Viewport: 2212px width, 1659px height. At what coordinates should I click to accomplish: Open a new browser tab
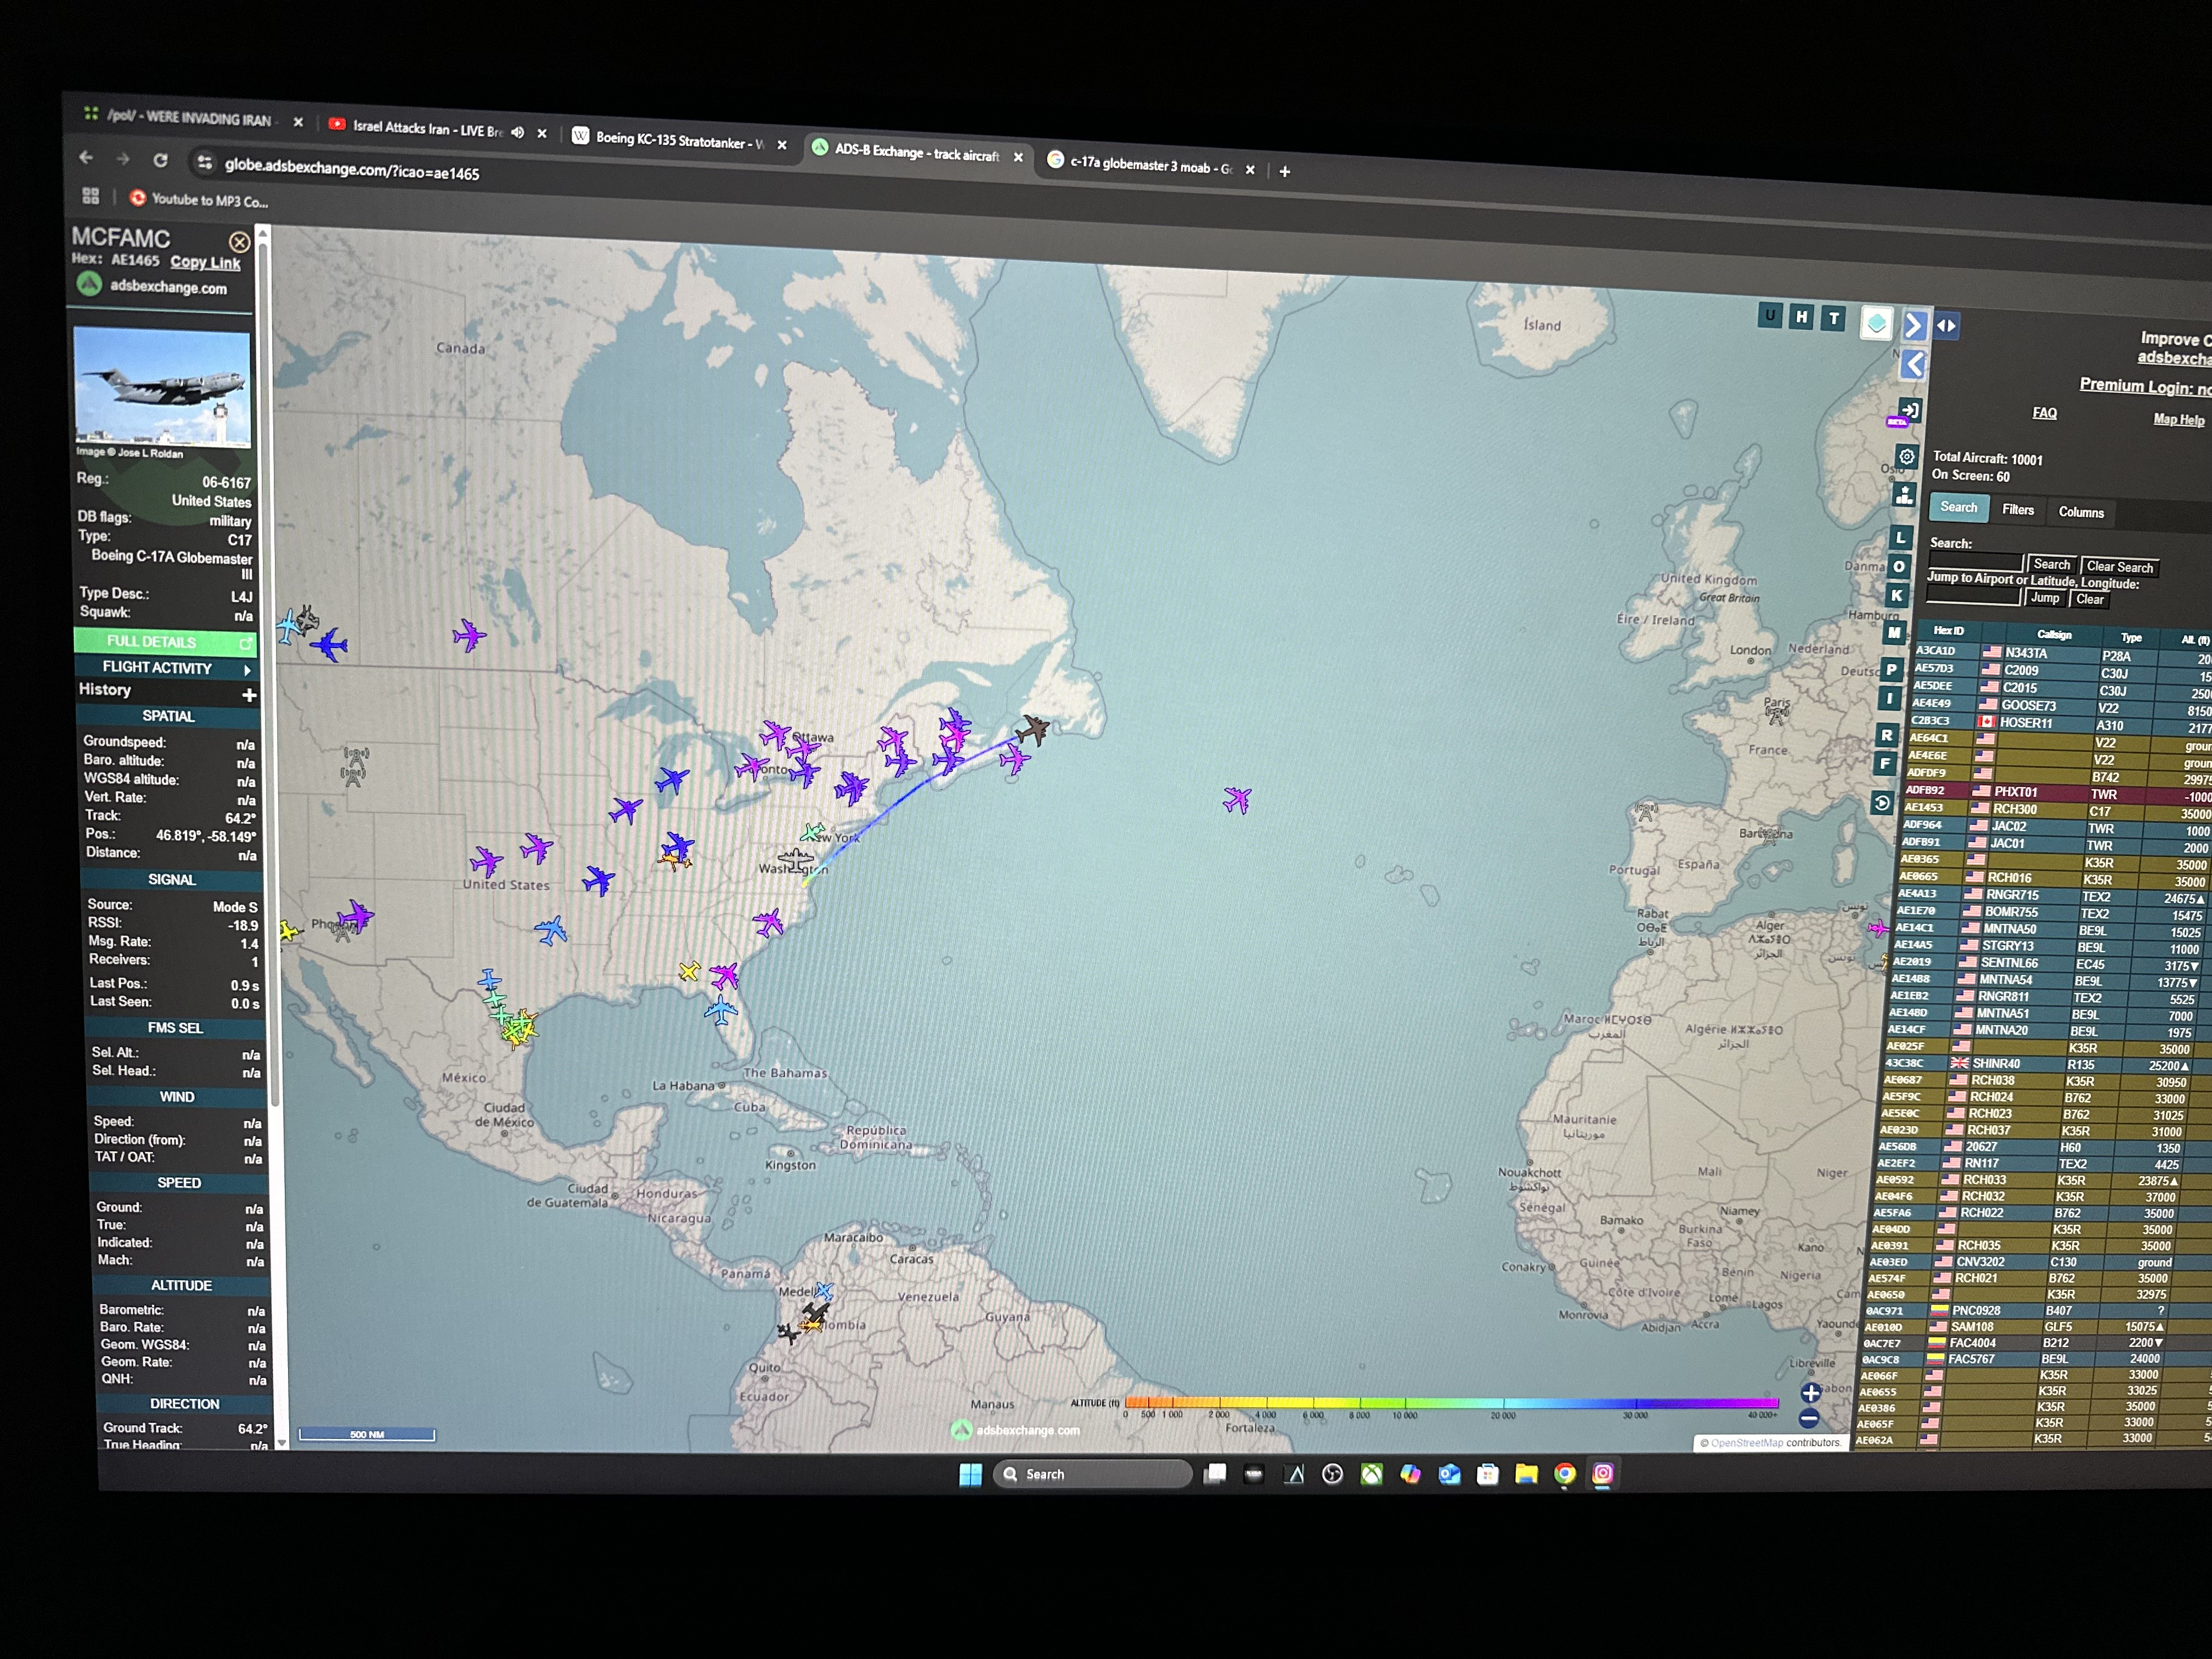[x=1285, y=172]
